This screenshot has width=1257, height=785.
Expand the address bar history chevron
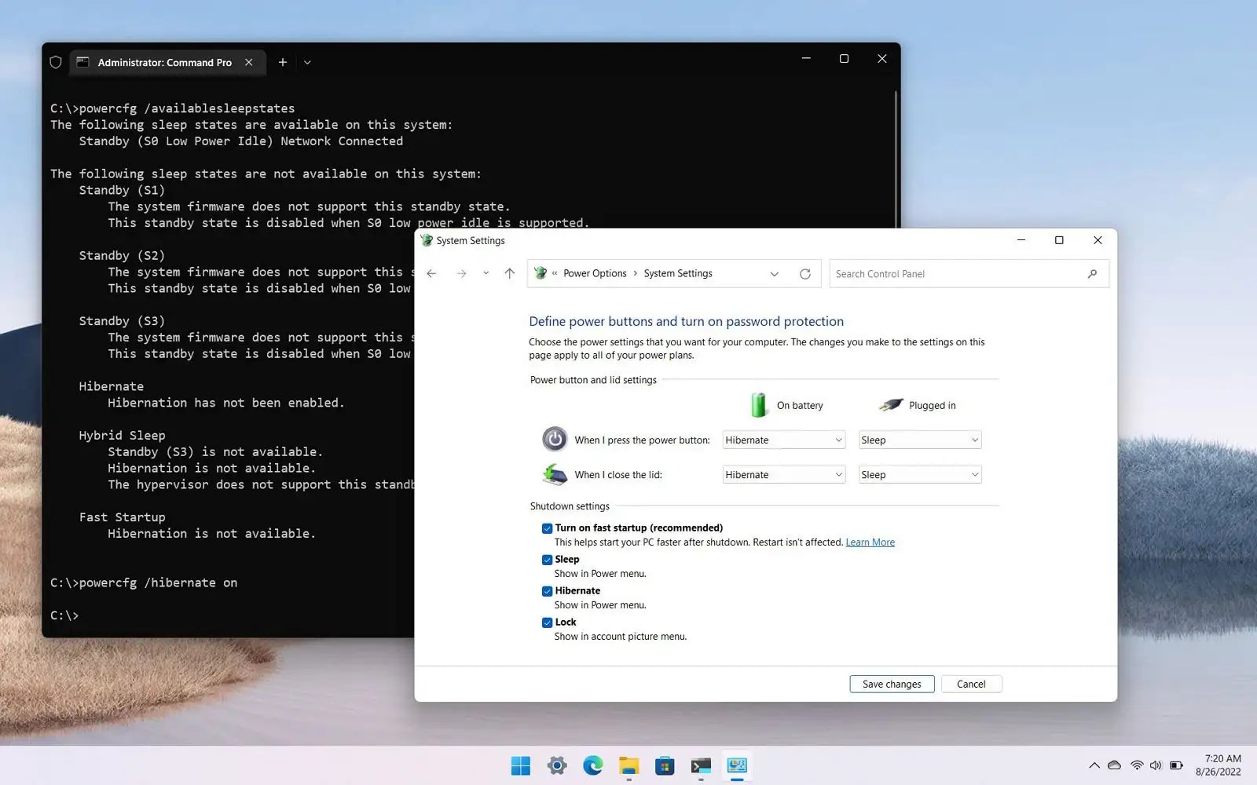775,273
